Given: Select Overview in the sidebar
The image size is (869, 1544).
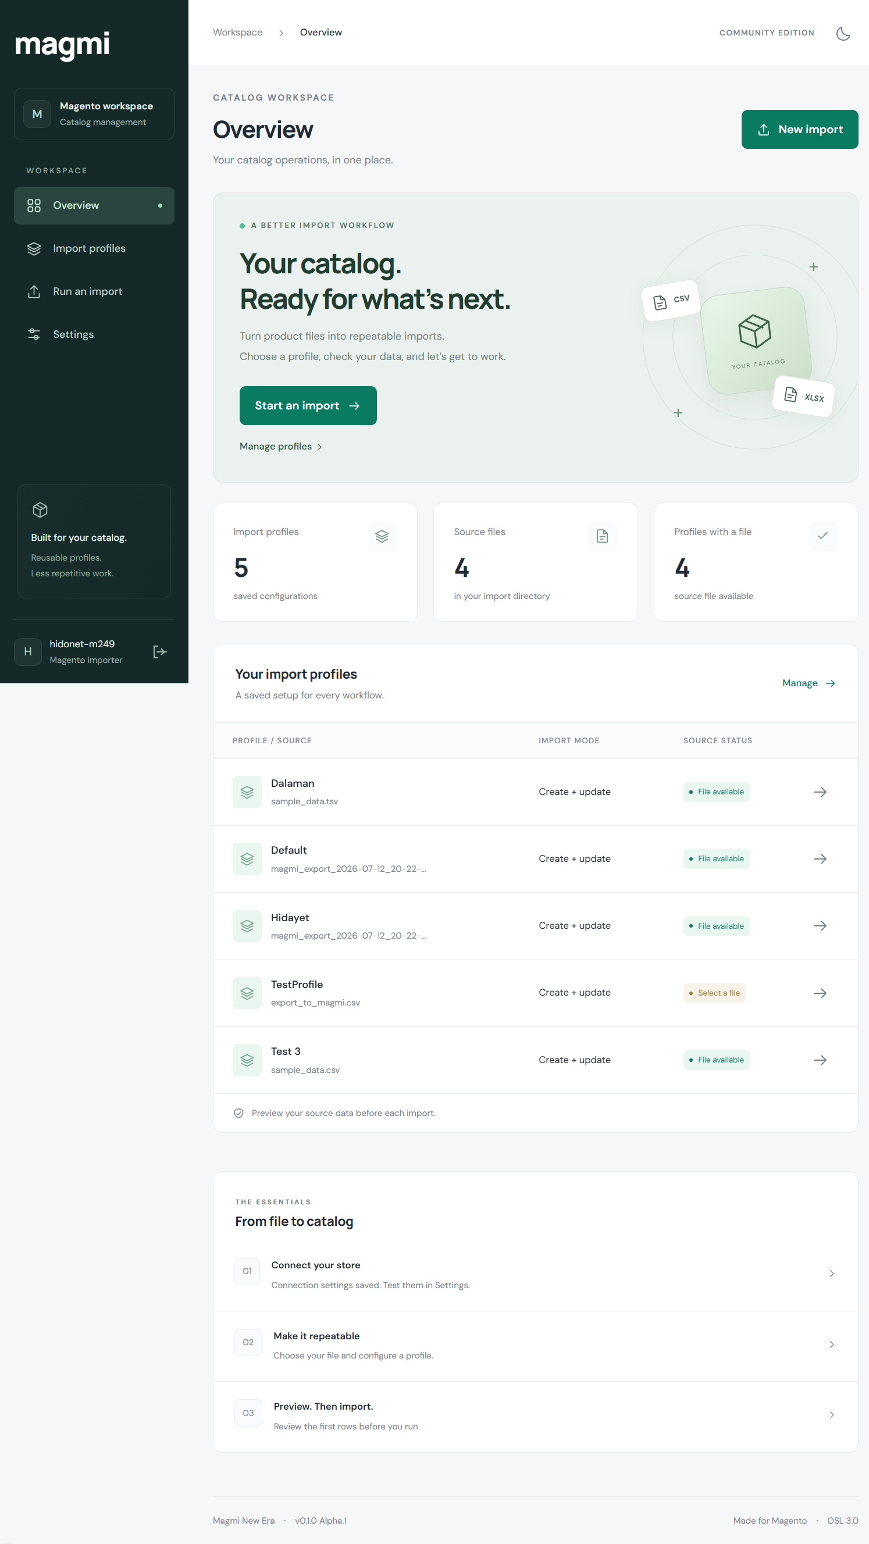Looking at the screenshot, I should tap(94, 206).
